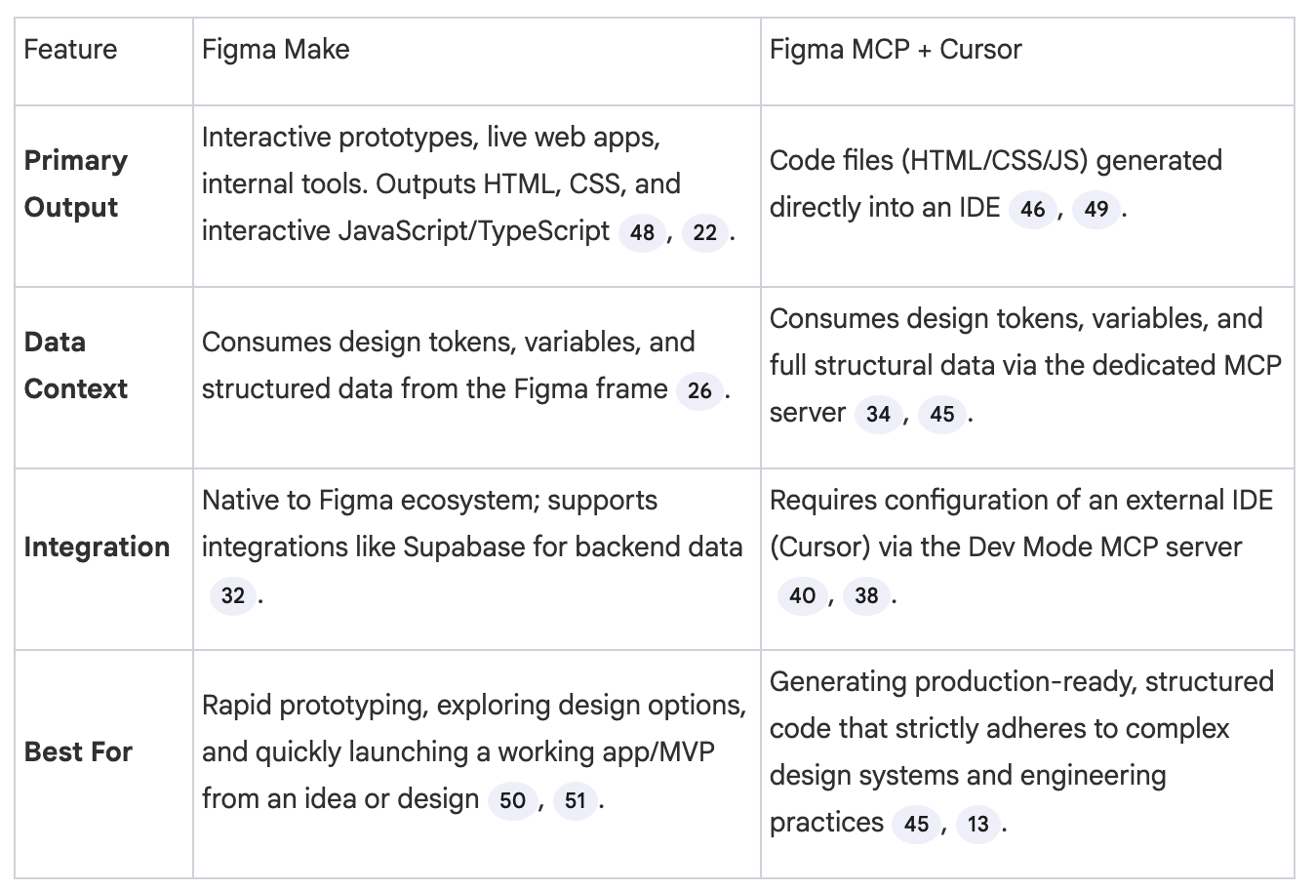This screenshot has width=1315, height=892.
Task: Click citation 34 after MCP server text
Action: [x=878, y=414]
